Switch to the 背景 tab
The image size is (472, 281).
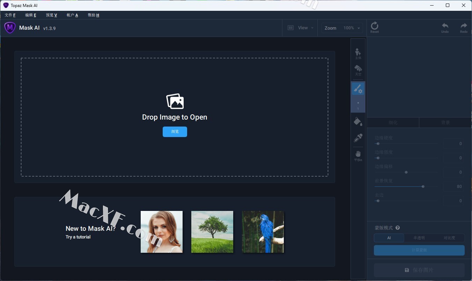445,122
